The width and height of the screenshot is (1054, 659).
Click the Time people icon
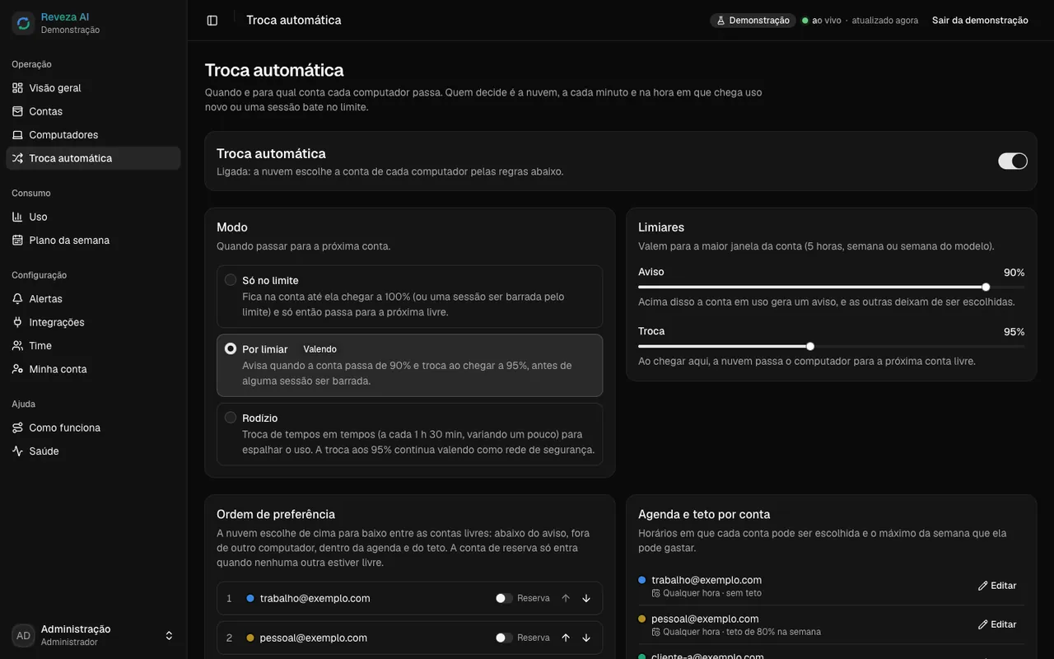pos(17,346)
